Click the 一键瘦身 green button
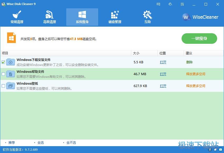The width and height of the screenshot is (224, 153). click(x=199, y=39)
